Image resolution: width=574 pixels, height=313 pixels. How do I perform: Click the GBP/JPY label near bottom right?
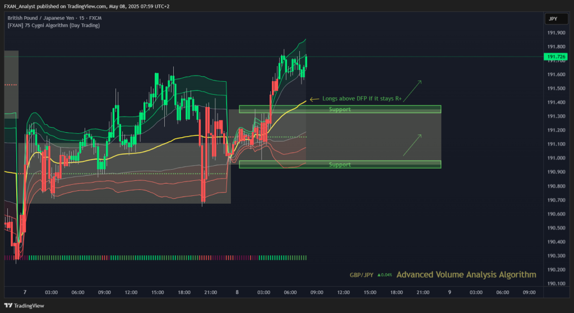(x=362, y=275)
